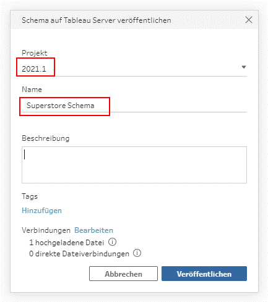The width and height of the screenshot is (268, 302).
Task: Select the '1 hochgeladene Datei' text
Action: (x=66, y=242)
